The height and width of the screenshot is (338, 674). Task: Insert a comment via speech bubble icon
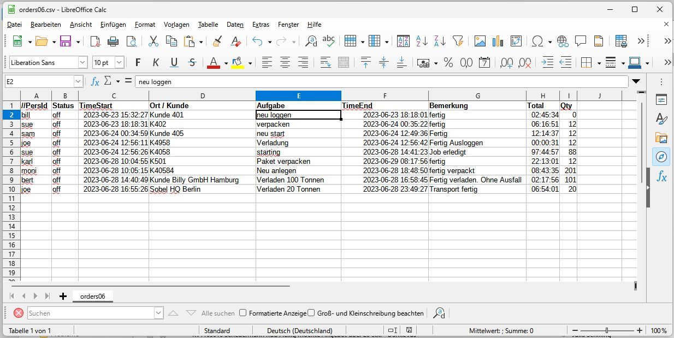581,41
